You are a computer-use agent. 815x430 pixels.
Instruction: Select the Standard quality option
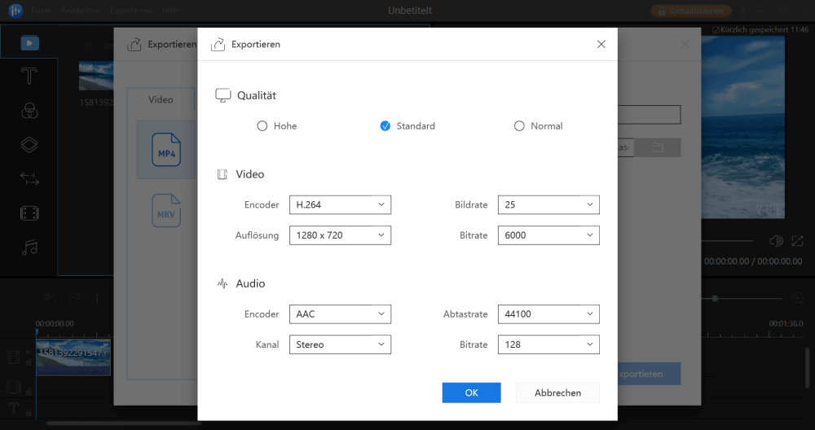(x=385, y=126)
